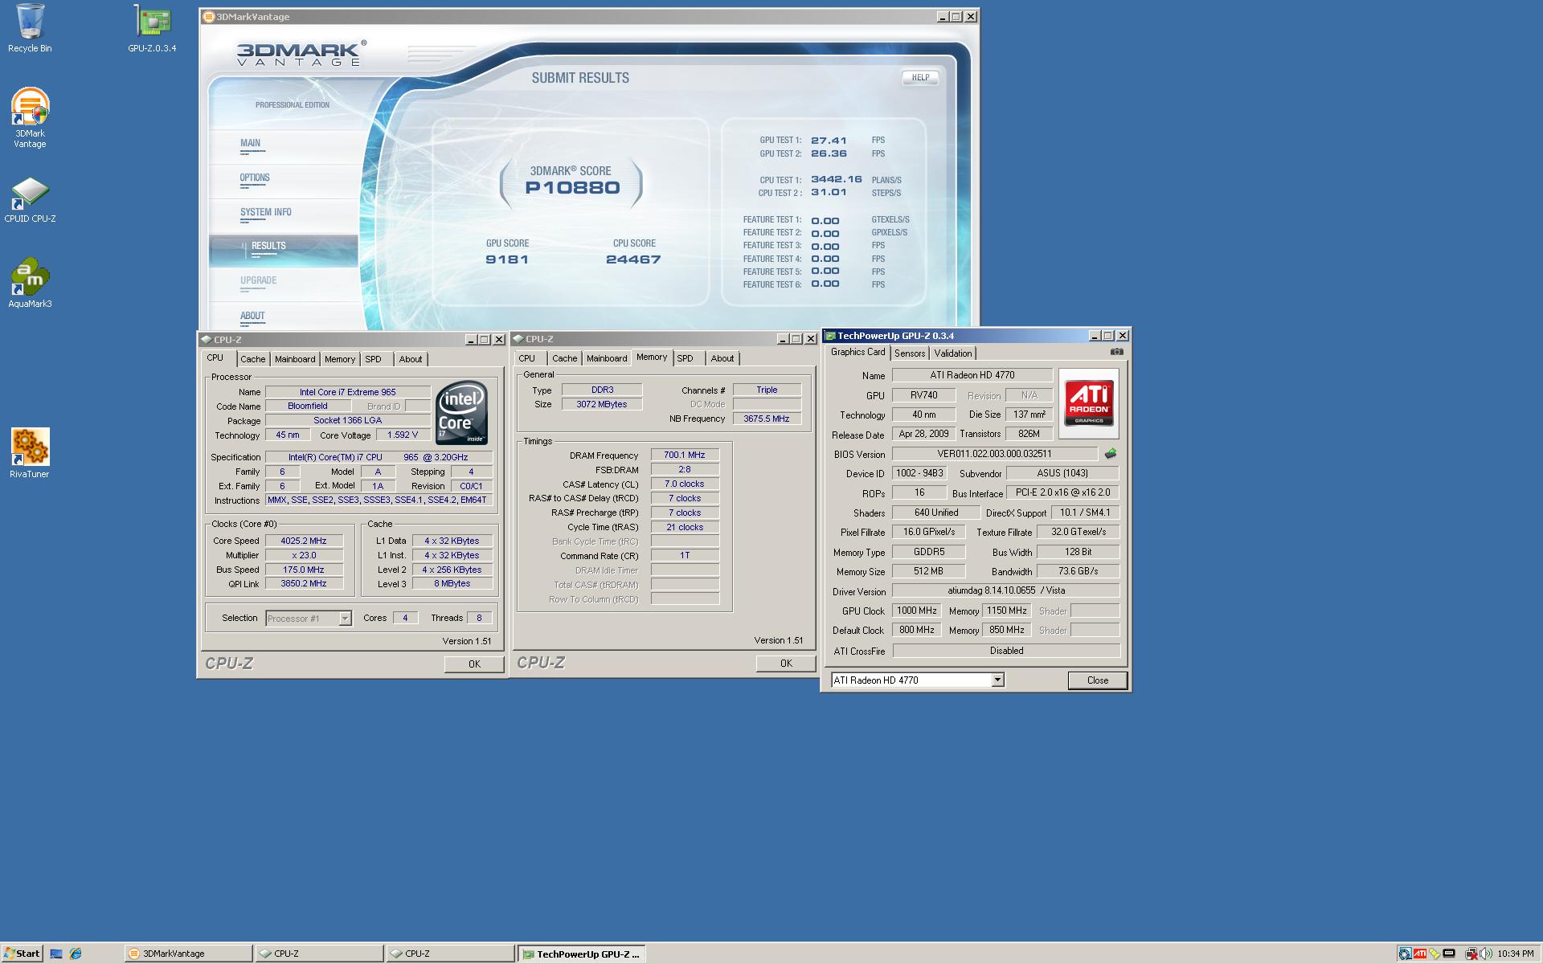Open UPGRADE section in 3DMark Vantage
This screenshot has height=964, width=1543.
pyautogui.click(x=284, y=284)
